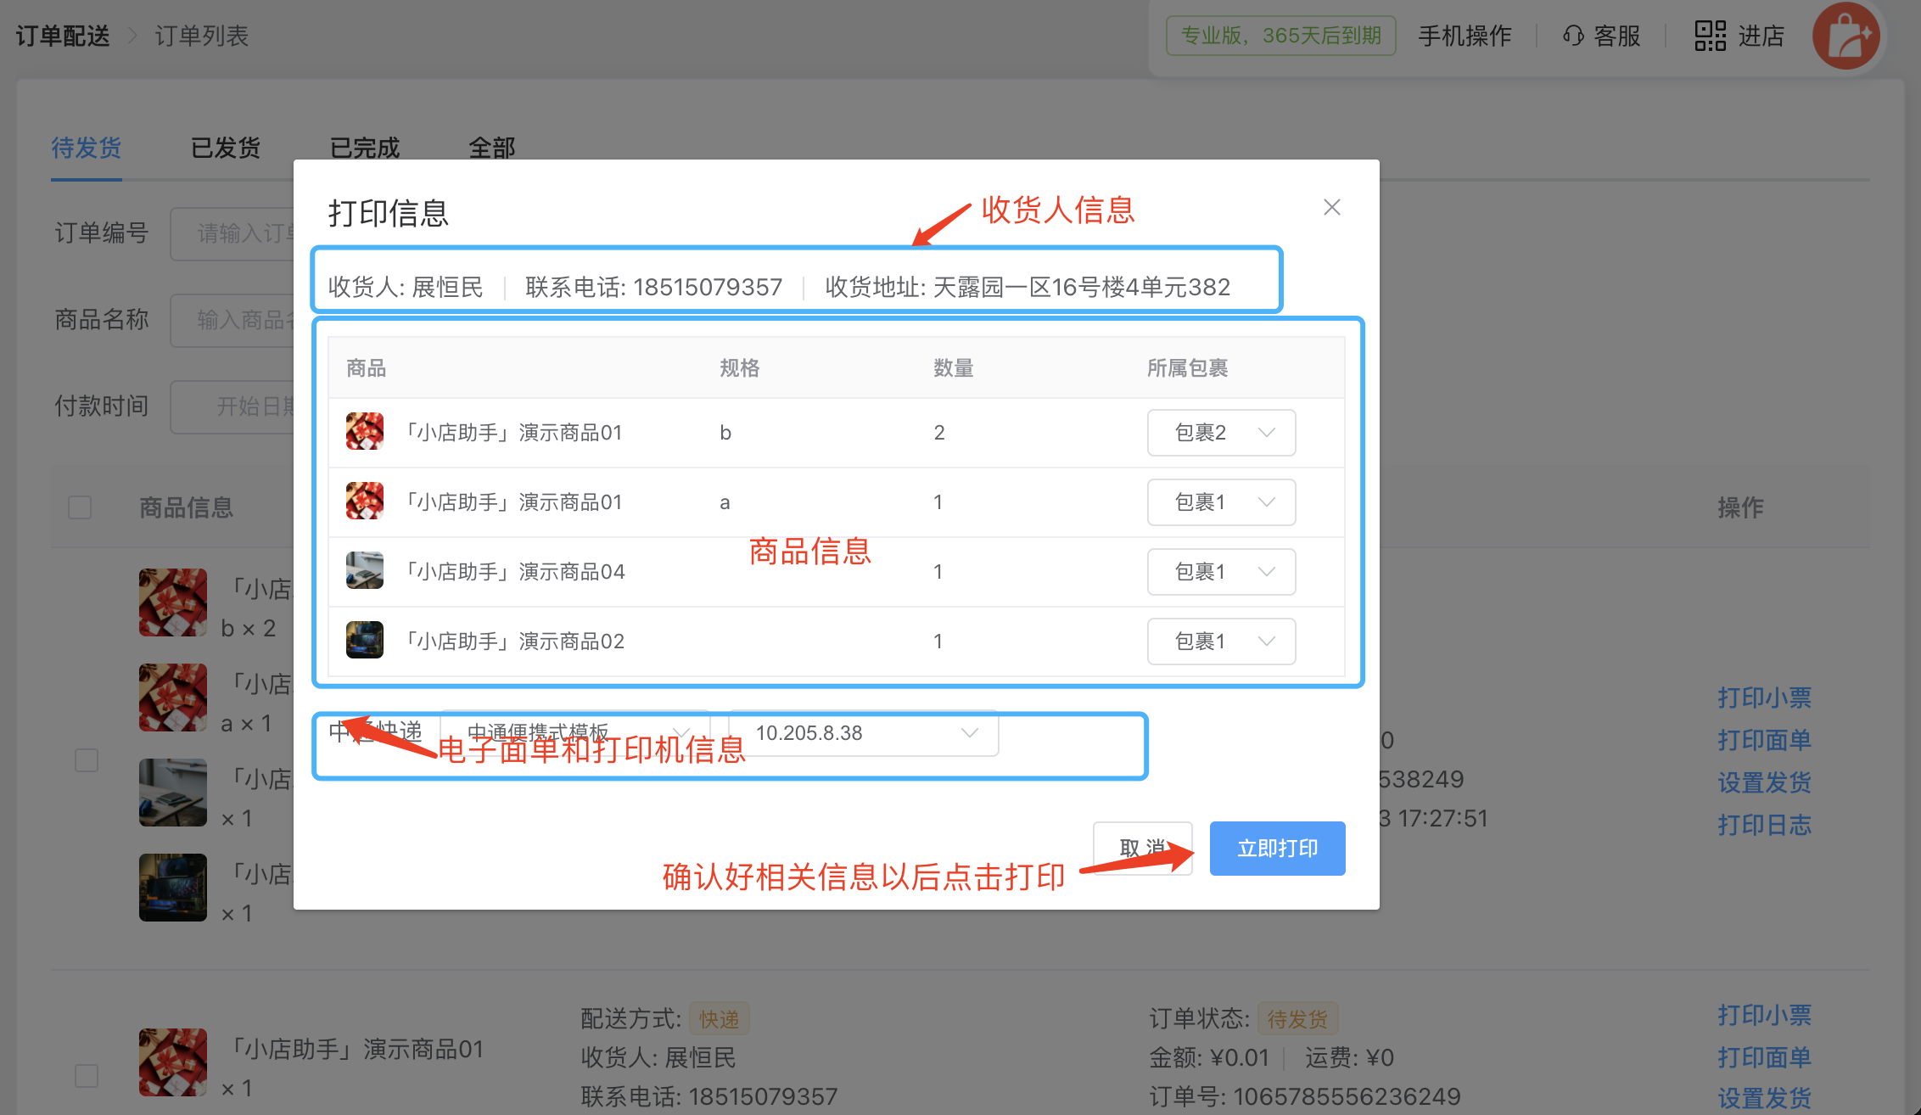Click the 付款时间 start date field
The height and width of the screenshot is (1115, 1921).
pyautogui.click(x=232, y=406)
